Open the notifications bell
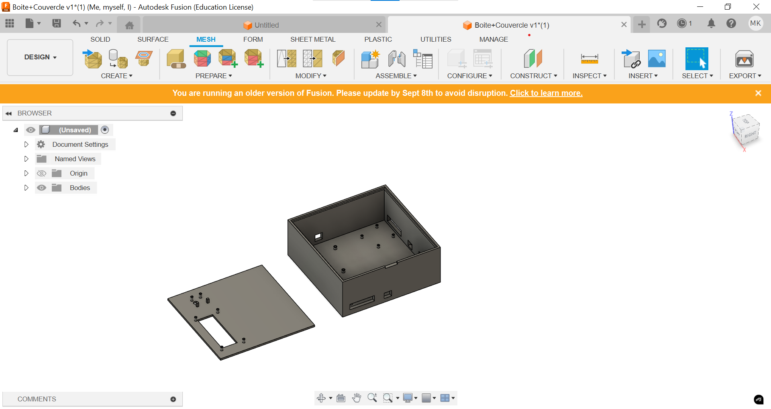771x409 pixels. coord(711,24)
